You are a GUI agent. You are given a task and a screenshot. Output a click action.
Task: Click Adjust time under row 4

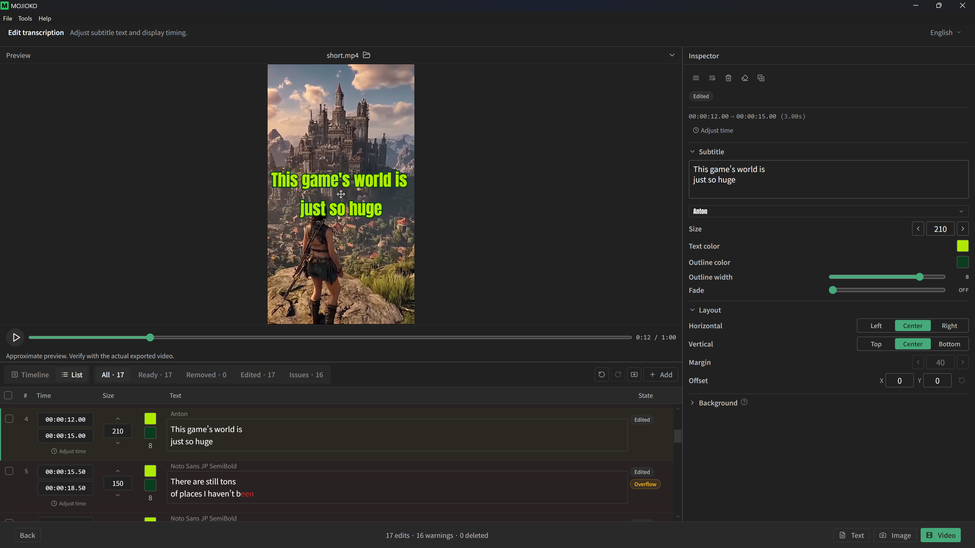point(69,451)
